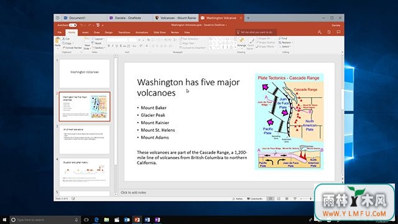The width and height of the screenshot is (398, 224).
Task: Click Find in Editing group
Action: 283,39
